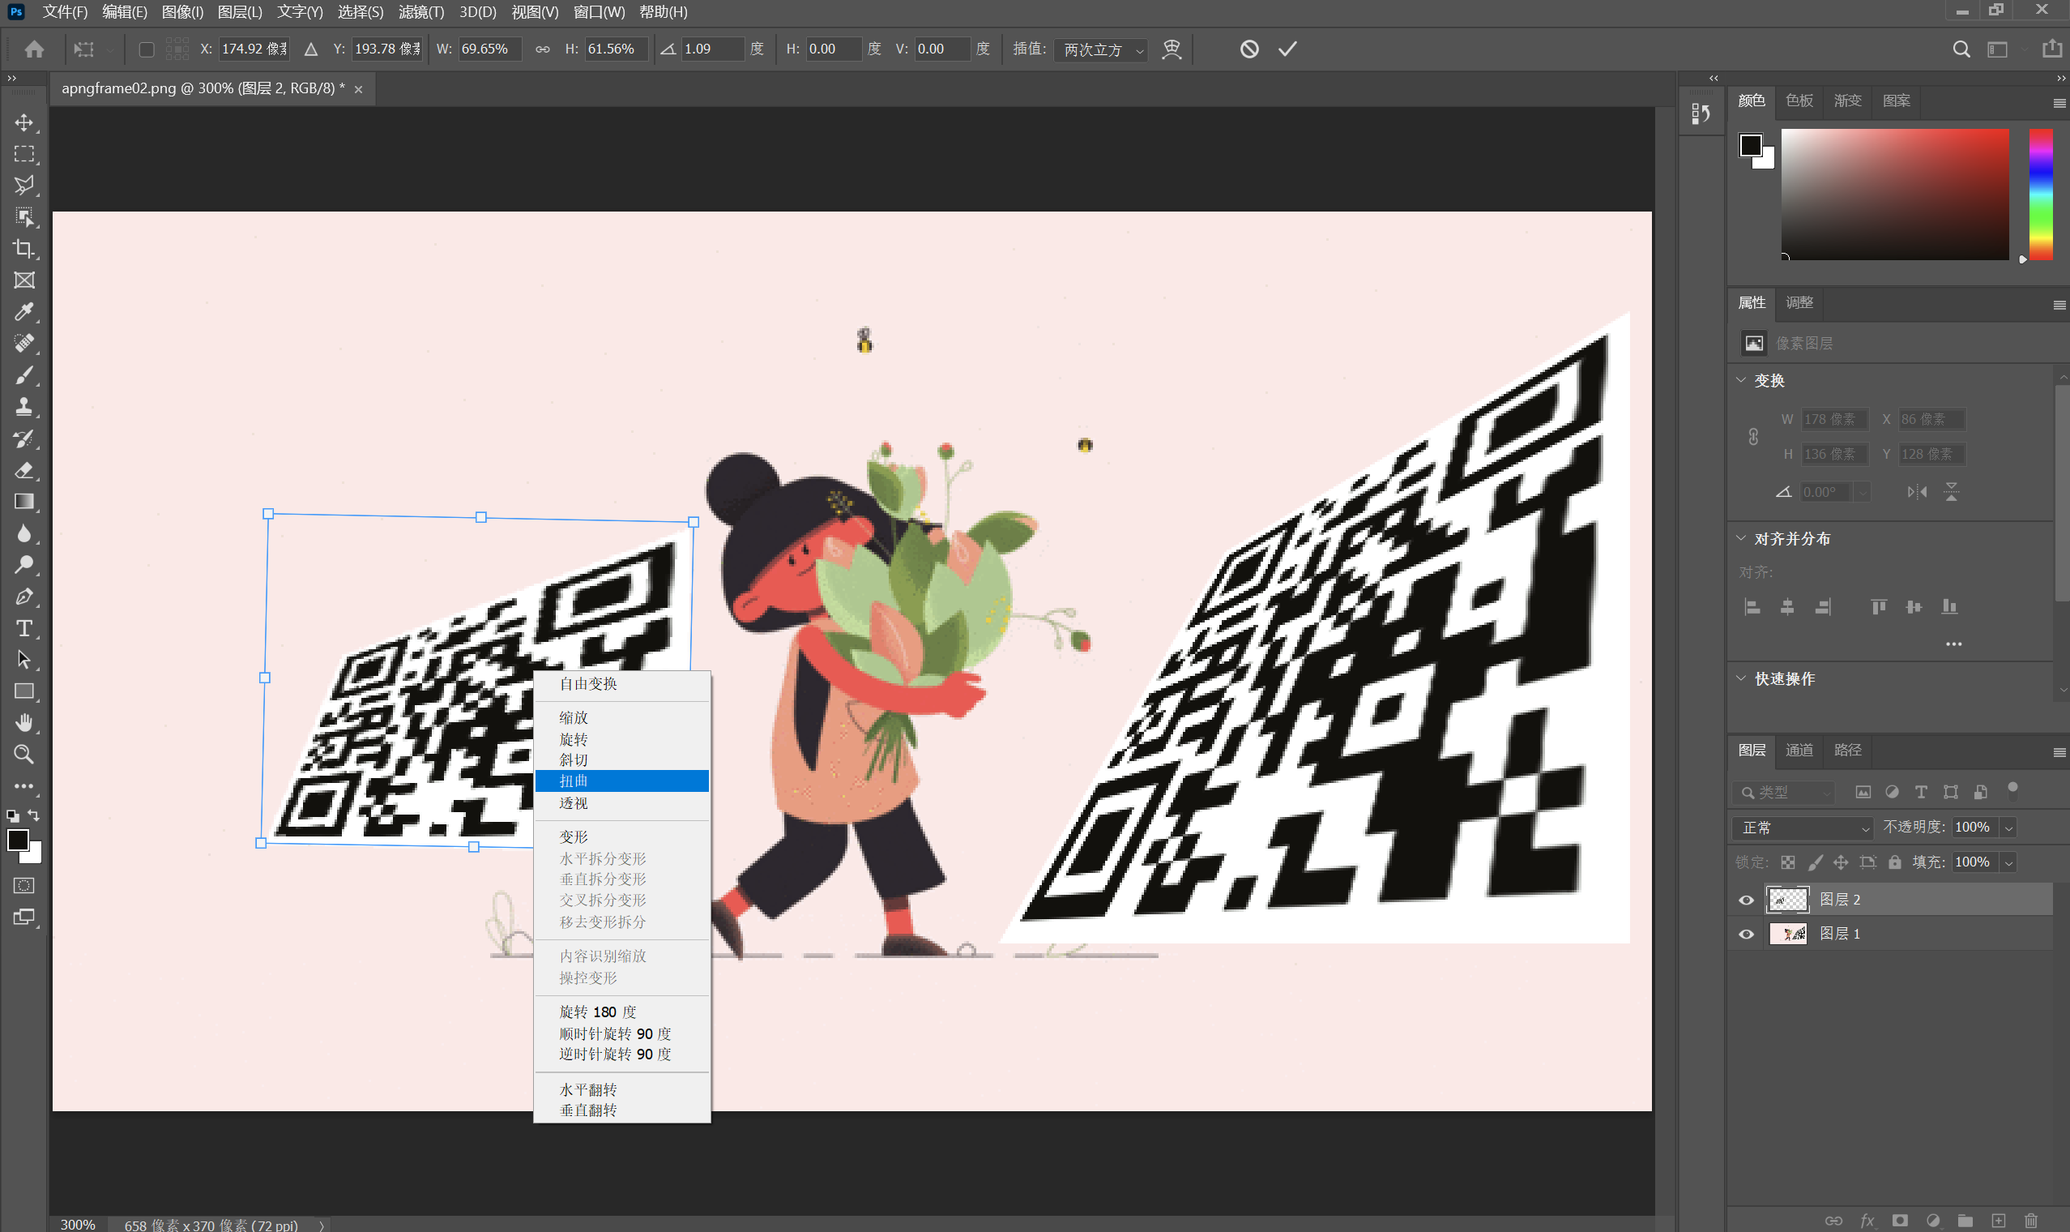Open Layers panel menu

2059,752
